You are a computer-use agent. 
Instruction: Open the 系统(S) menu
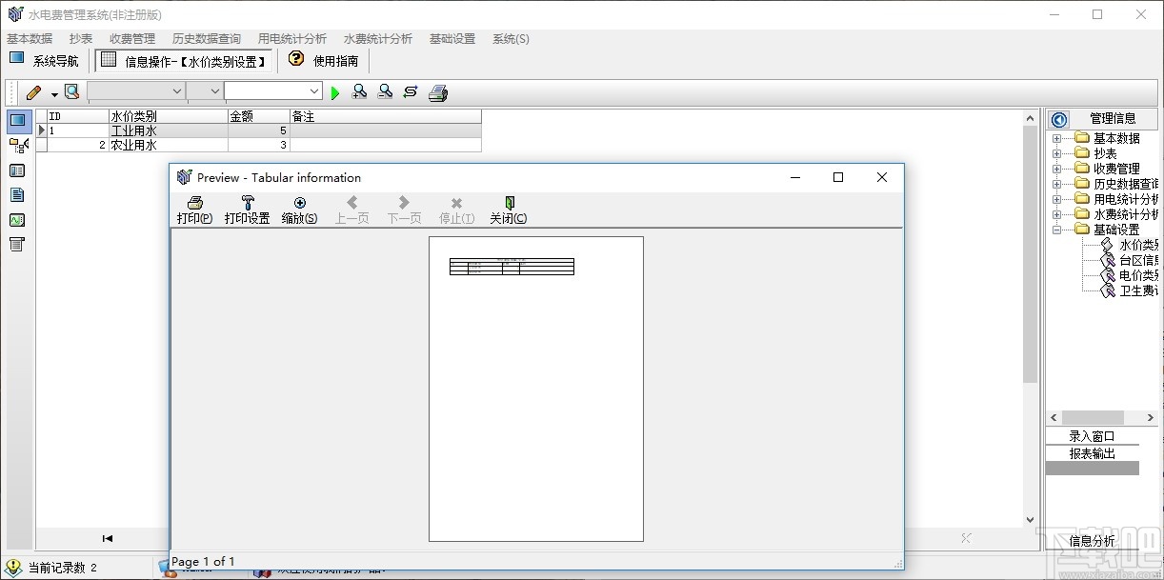click(x=511, y=39)
